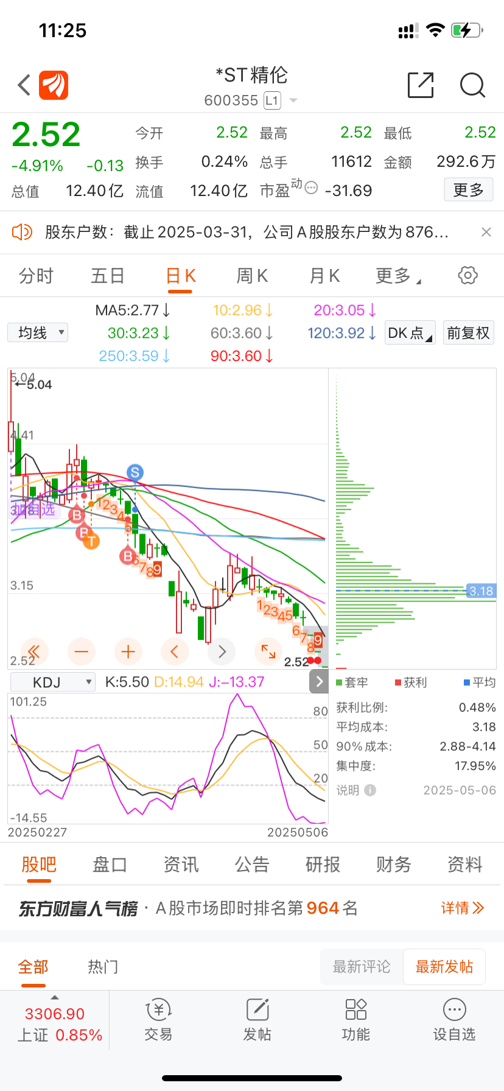Open the 说明 info icon
504x1091 pixels.
(x=370, y=790)
